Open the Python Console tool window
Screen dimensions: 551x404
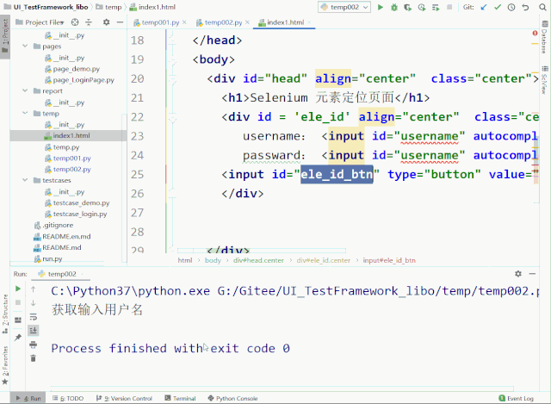[235, 398]
